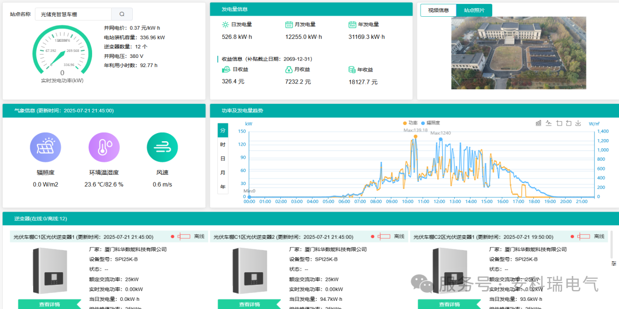This screenshot has height=309, width=619.
Task: Click the 年收益 value 18127.7 元
Action: coord(363,82)
